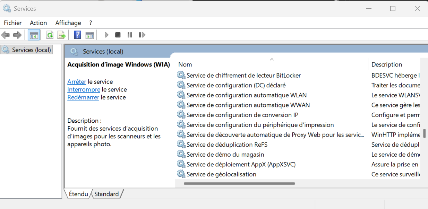Select the Service de géolocalisation row

point(221,174)
